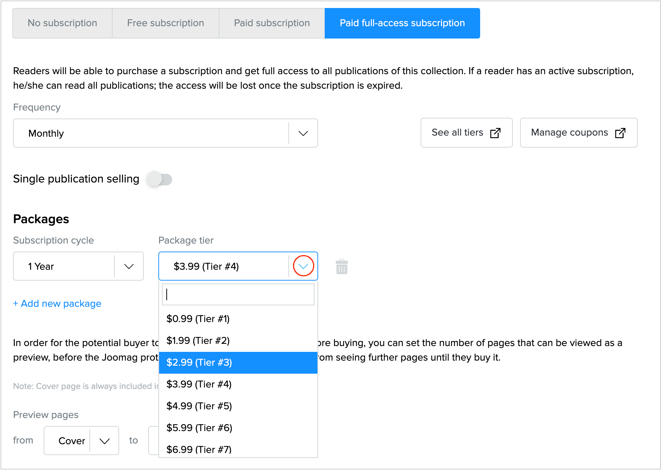Expand the Frequency Monthly dropdown

tap(303, 133)
